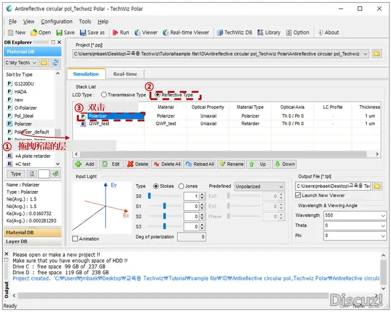Select +A plate retarder material
This screenshot has width=391, height=312.
coord(33,156)
